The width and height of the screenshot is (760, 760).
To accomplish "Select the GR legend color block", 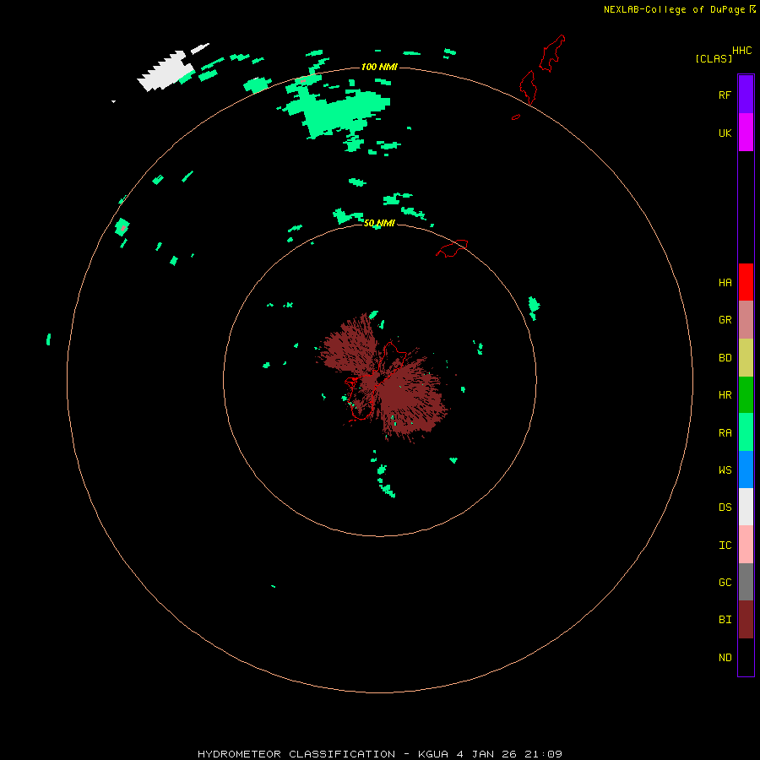I will click(746, 320).
